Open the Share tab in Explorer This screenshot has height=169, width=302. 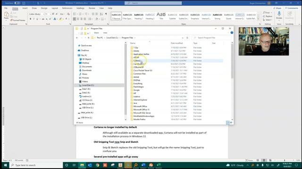[96, 33]
